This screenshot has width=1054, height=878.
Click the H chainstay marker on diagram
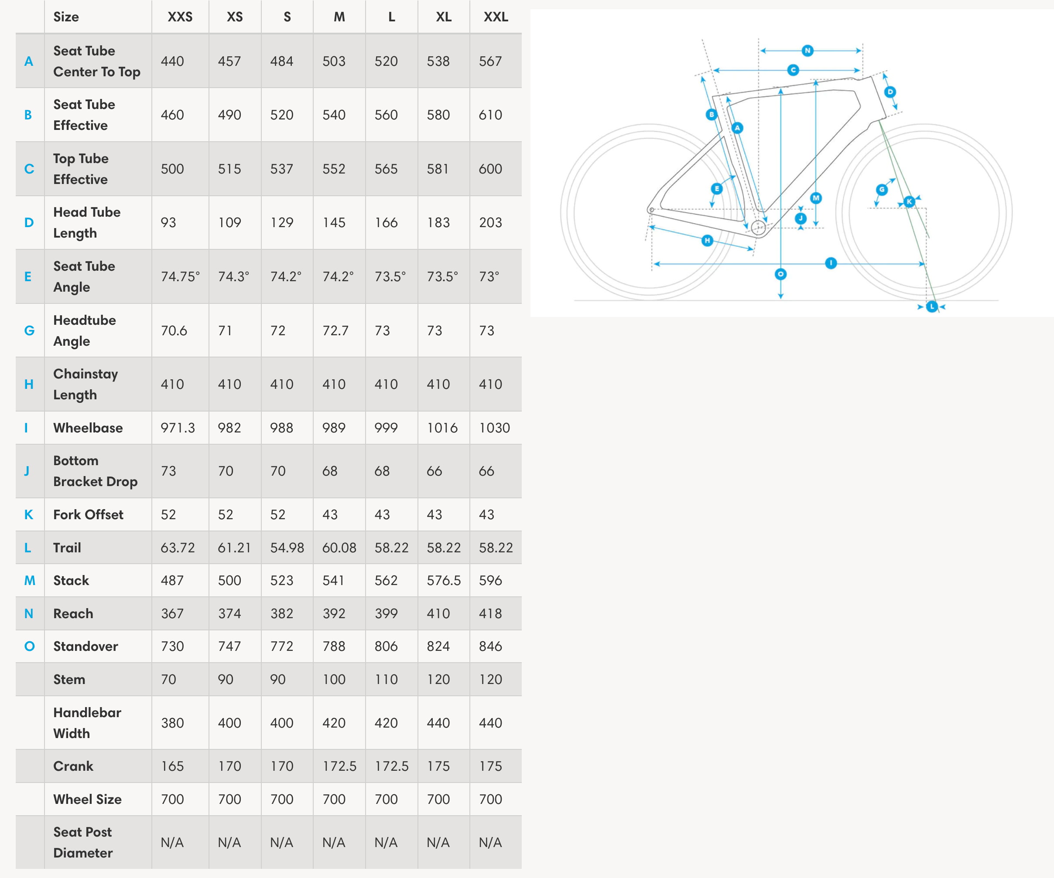click(707, 240)
